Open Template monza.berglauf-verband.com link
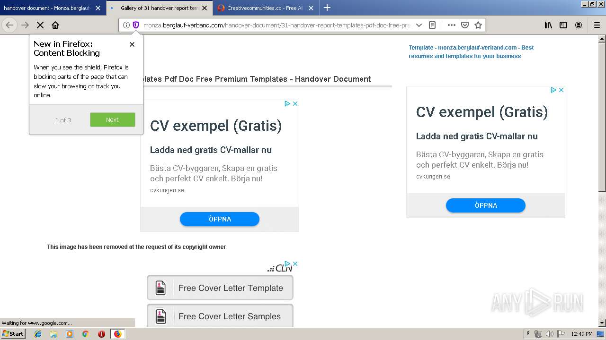 coord(471,51)
